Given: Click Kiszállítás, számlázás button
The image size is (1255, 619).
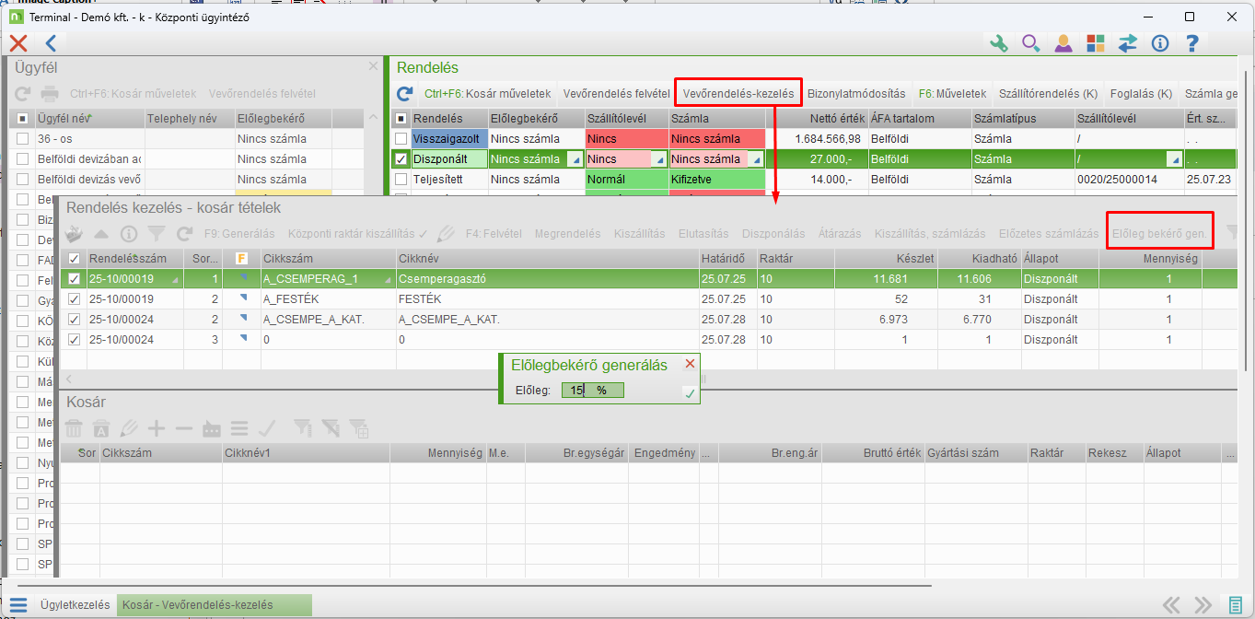Looking at the screenshot, I should [930, 234].
